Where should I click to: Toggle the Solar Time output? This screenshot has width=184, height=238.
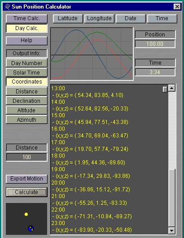26,73
